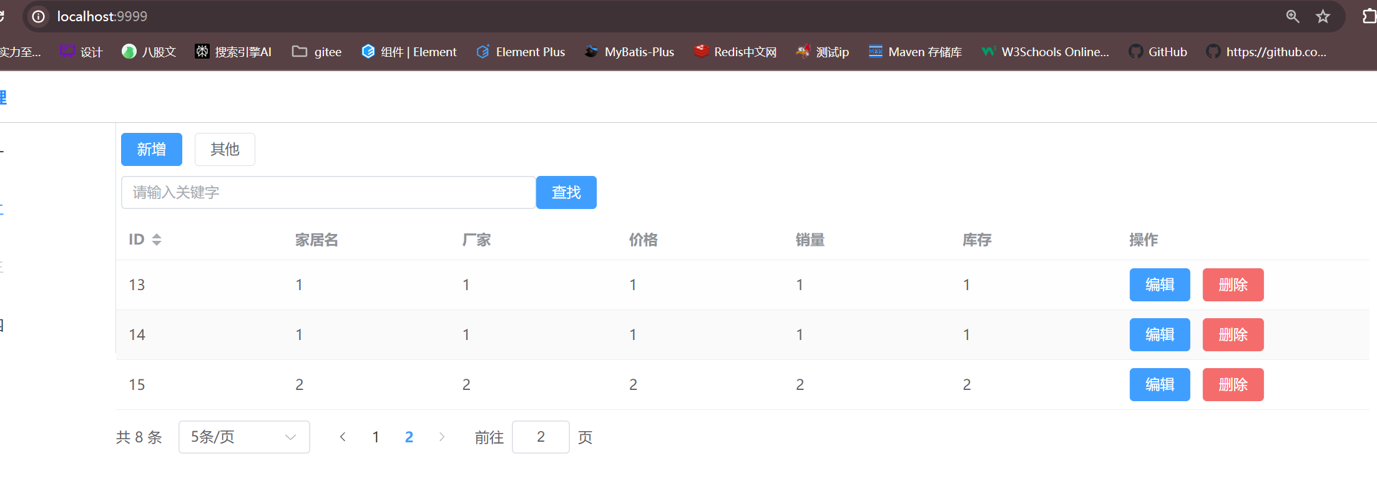
Task: Edit row with ID 14
Action: click(1160, 334)
